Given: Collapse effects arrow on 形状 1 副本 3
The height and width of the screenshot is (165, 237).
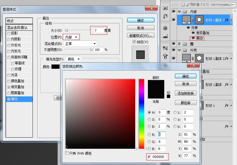Looking at the screenshot, I should 231,20.
